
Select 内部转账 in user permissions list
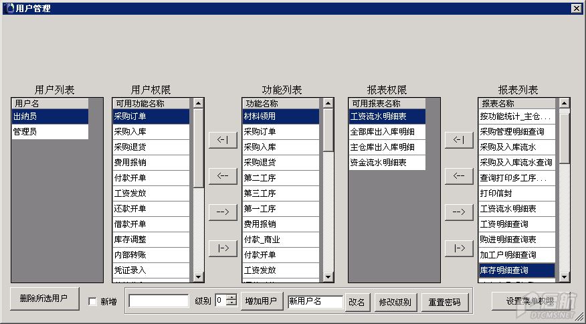151,254
